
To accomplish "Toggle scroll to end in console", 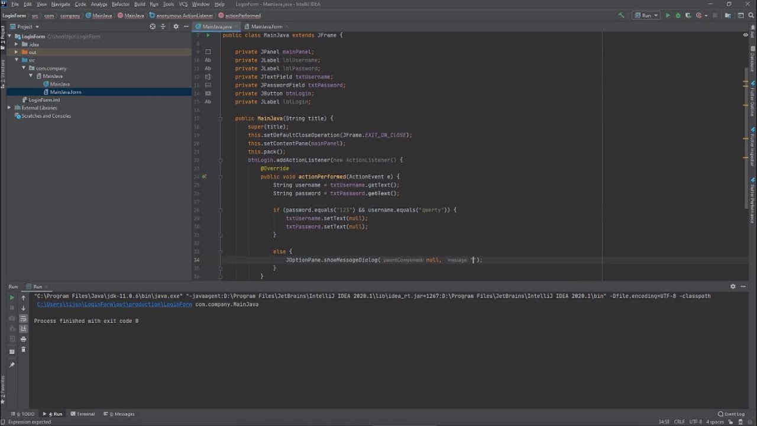I will (x=23, y=328).
